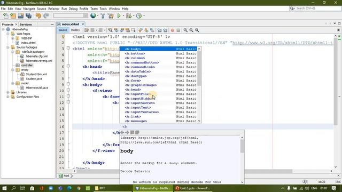Viewport: 342px width, 192px height.
Task: Reset editor zoom with the last magnifier icon
Action: point(197,30)
